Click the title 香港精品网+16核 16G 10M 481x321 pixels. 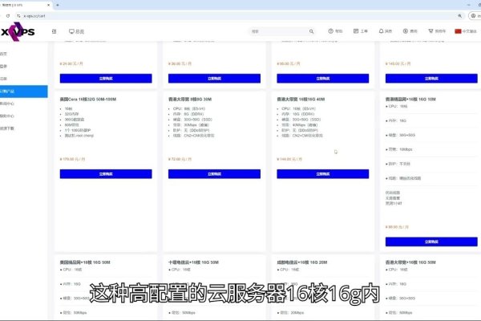tap(410, 100)
